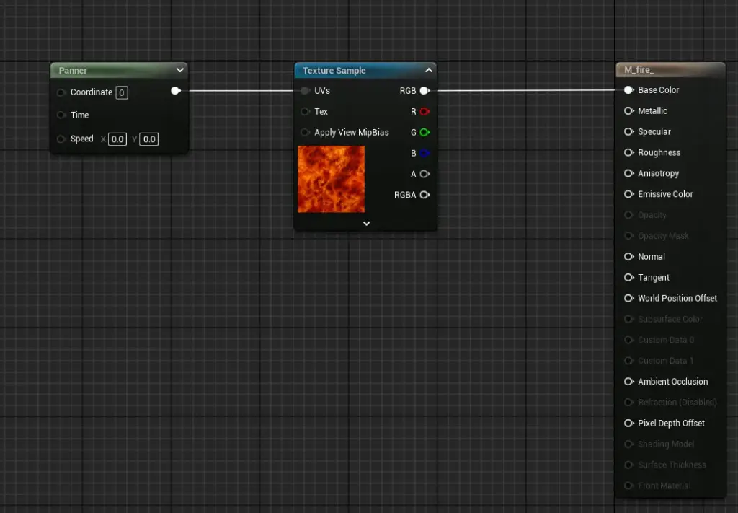Click the Emissive Color label
Viewport: 738px width, 513px height.
(665, 194)
